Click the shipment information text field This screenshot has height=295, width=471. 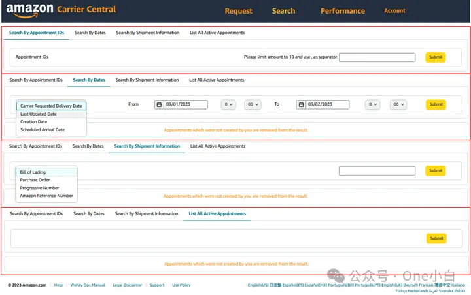(x=377, y=171)
